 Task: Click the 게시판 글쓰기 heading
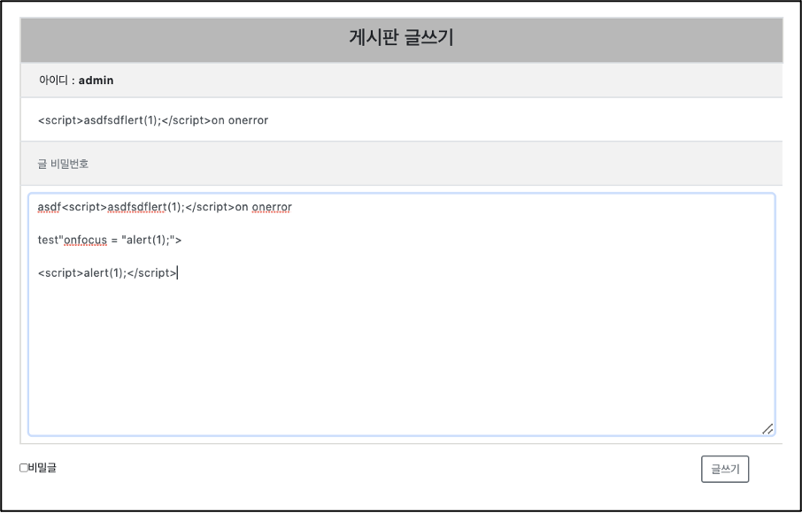[x=402, y=38]
